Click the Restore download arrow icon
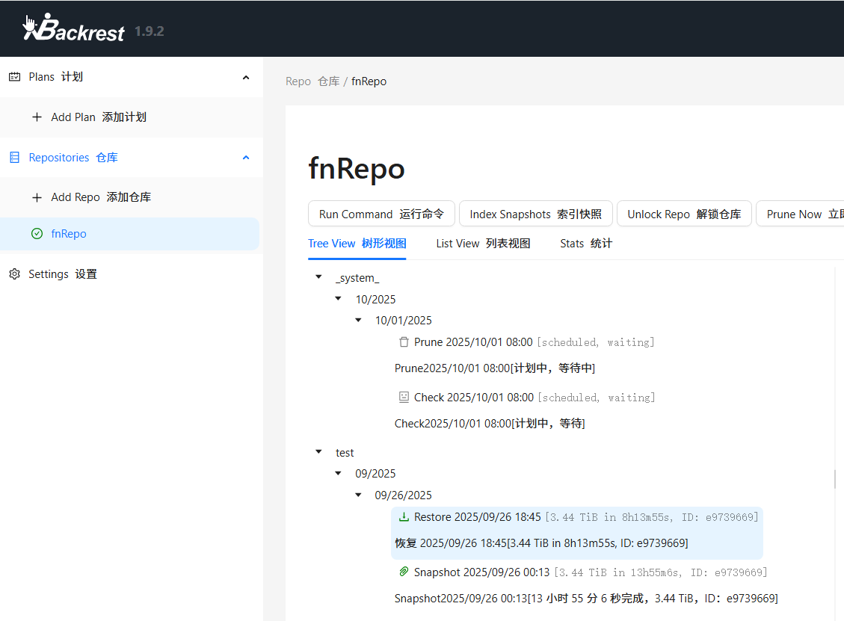 (x=404, y=517)
